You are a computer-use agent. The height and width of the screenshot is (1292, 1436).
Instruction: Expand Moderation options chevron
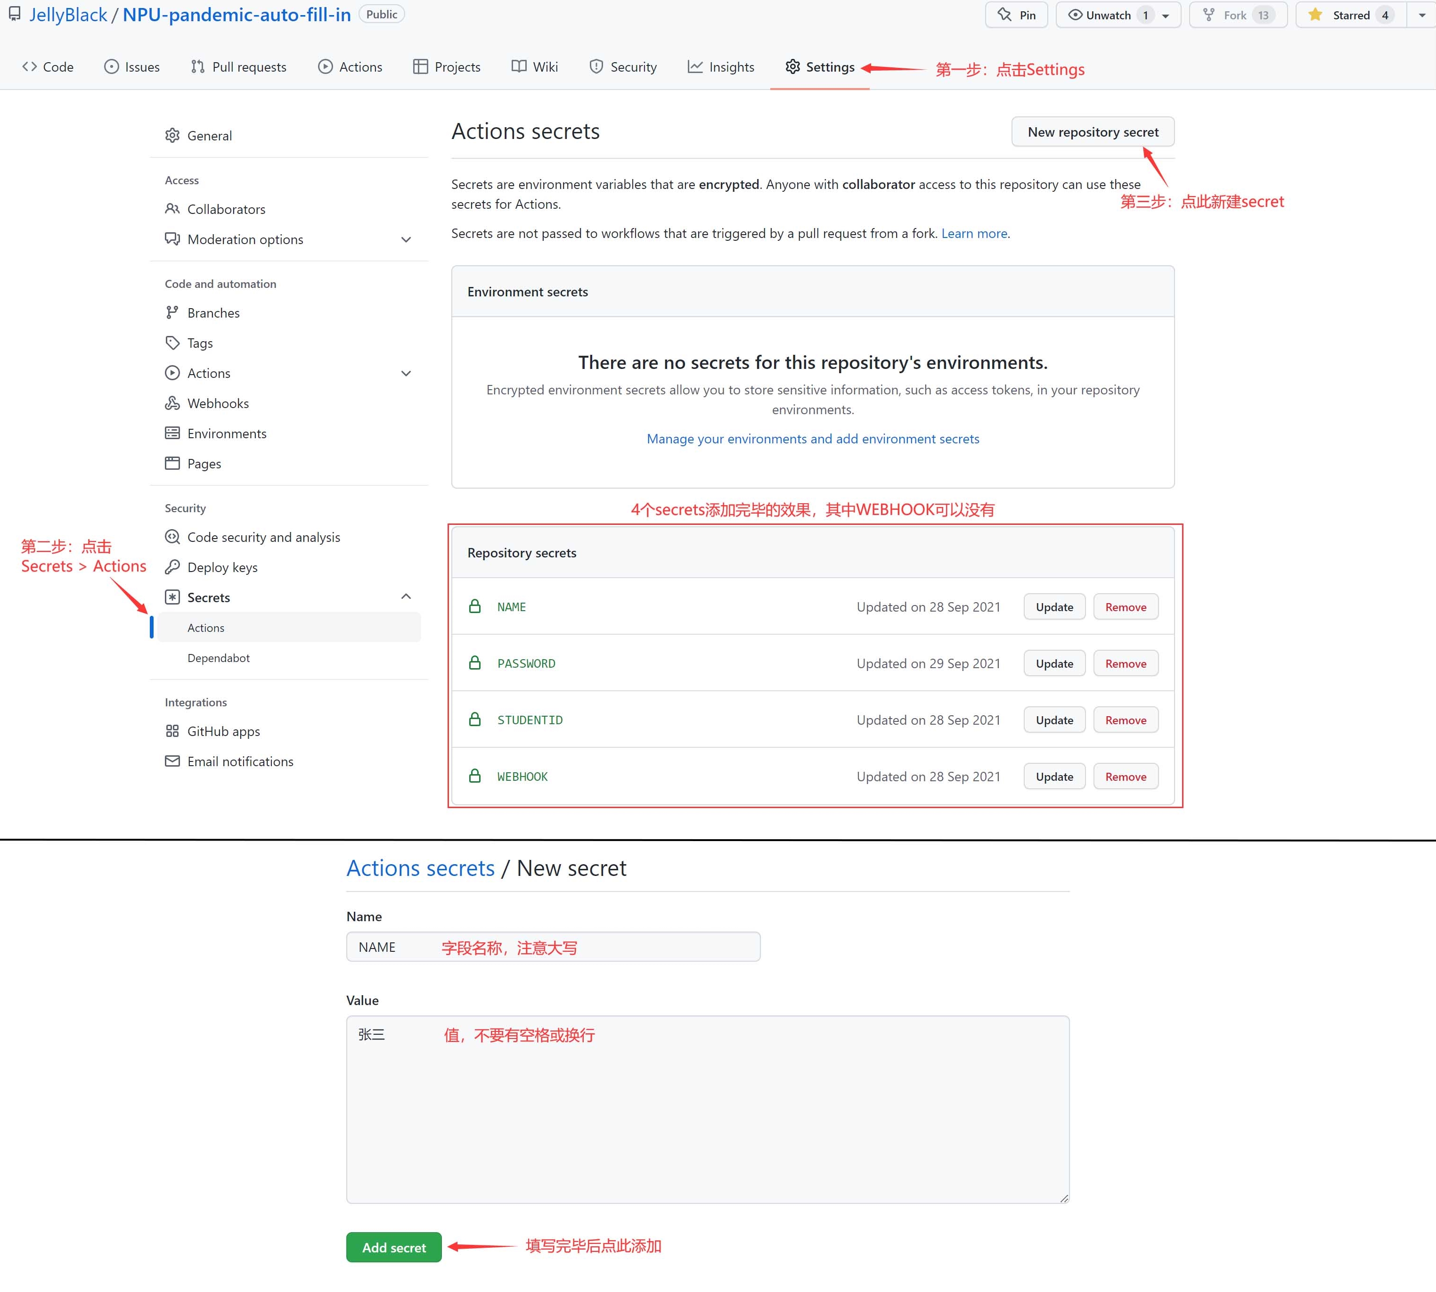coord(406,240)
